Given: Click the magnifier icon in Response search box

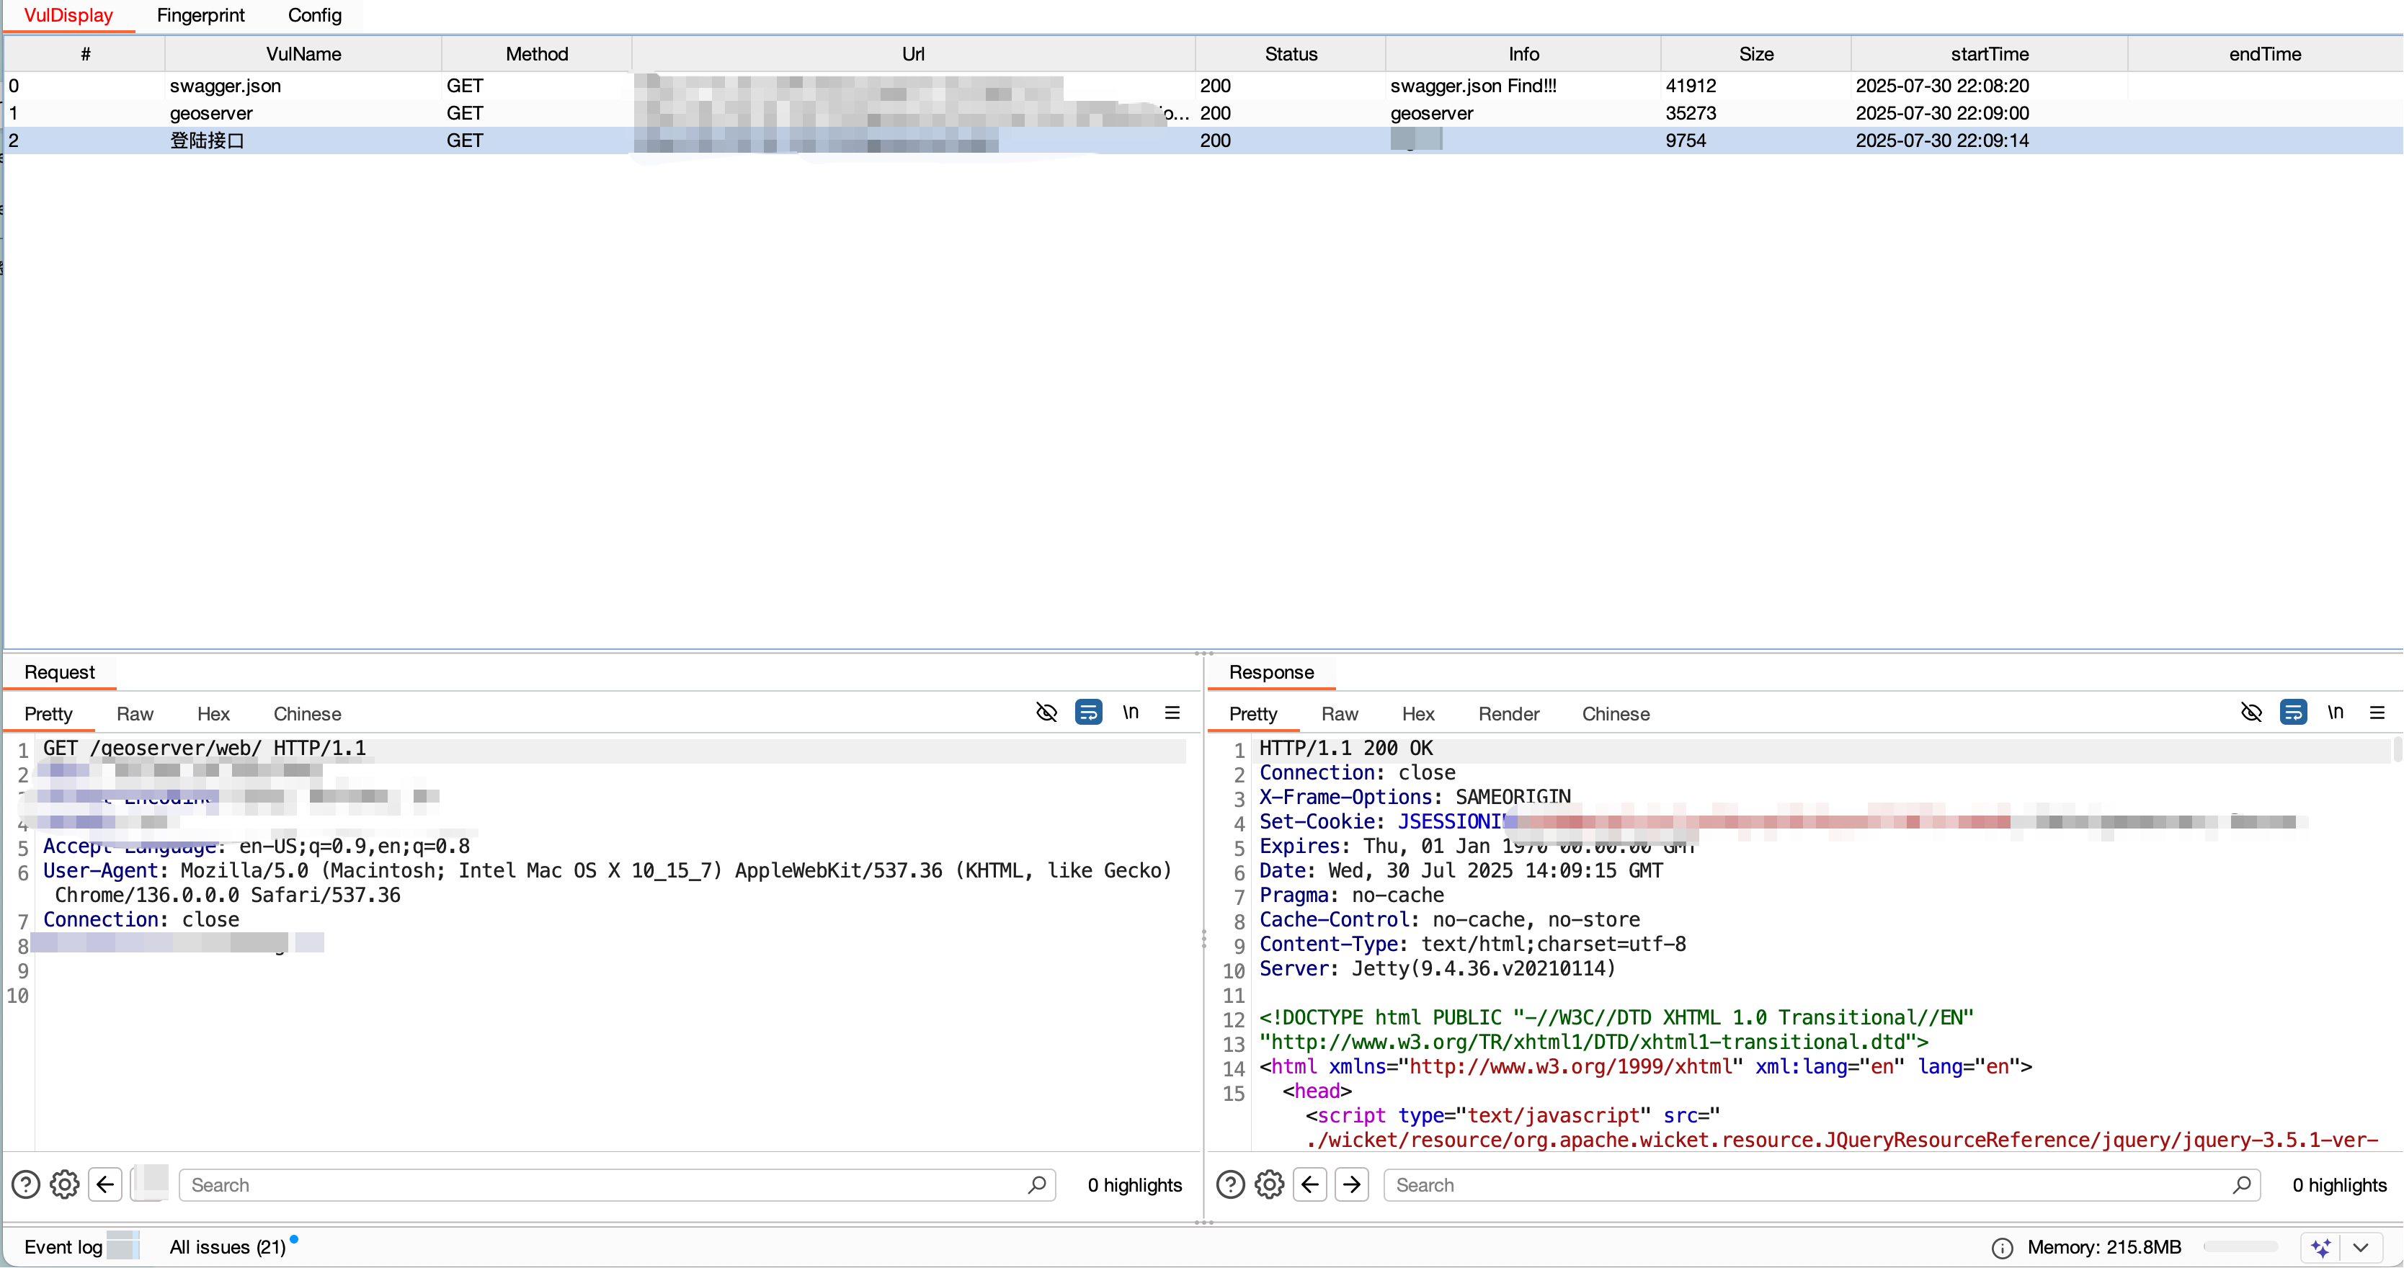Looking at the screenshot, I should 2242,1185.
